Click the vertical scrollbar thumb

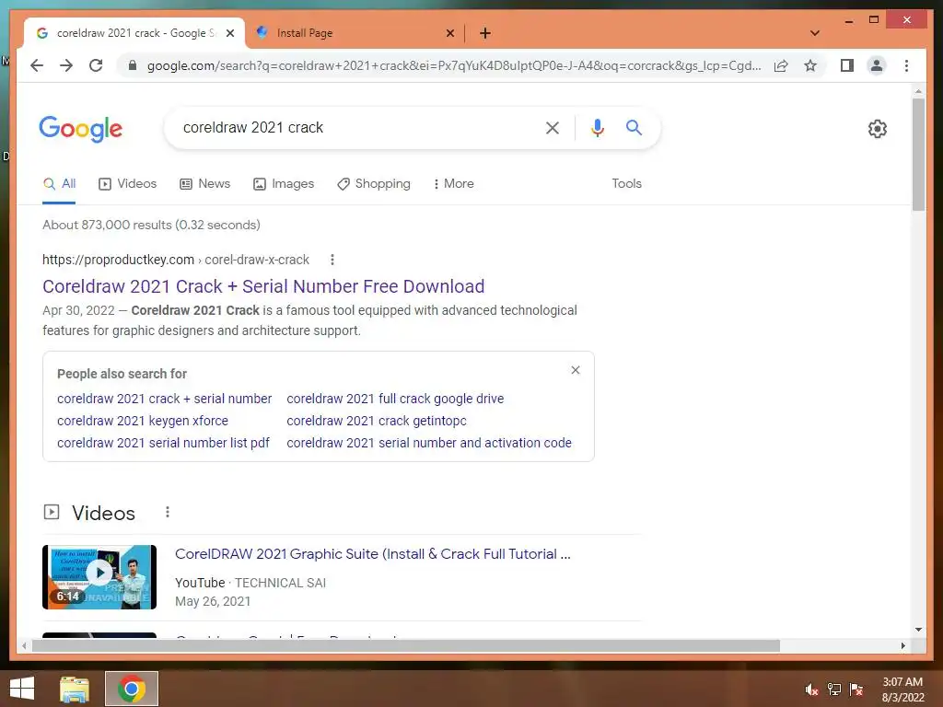click(x=918, y=154)
